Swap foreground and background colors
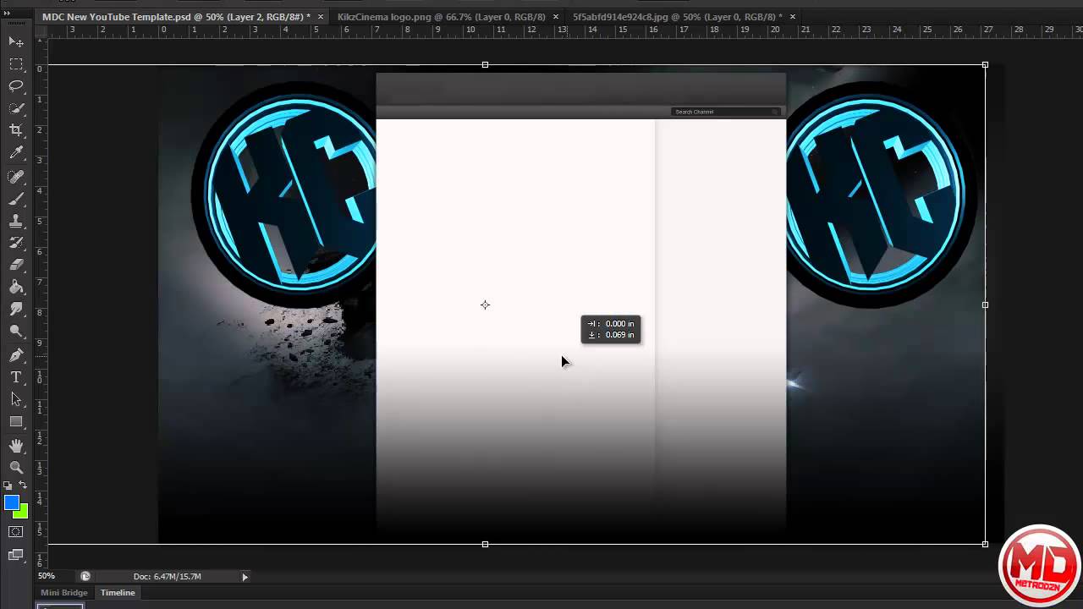Viewport: 1083px width, 609px height. (x=23, y=486)
